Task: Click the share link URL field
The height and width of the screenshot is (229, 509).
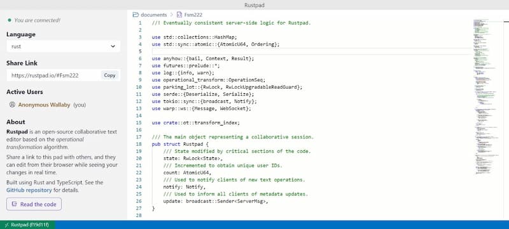Action: coord(53,75)
